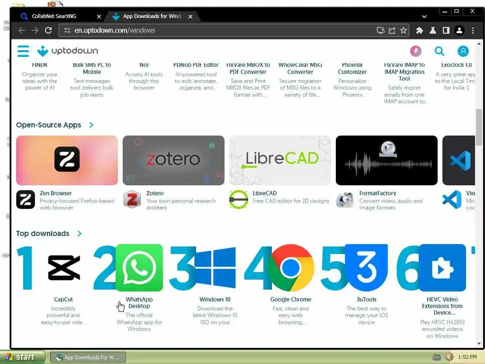Open the CapCut icon in Top downloads
The height and width of the screenshot is (364, 485).
64,268
